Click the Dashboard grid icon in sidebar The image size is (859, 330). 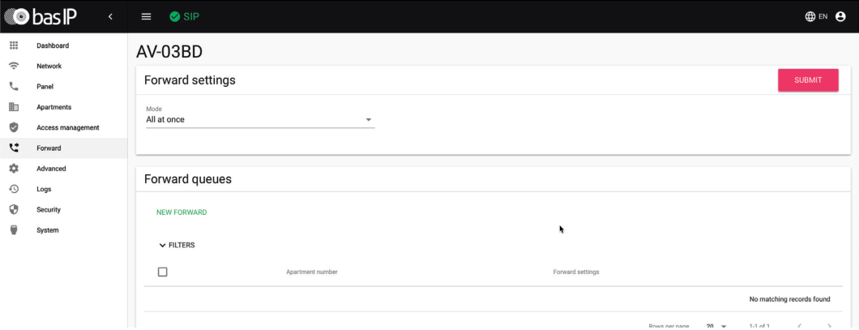click(14, 45)
